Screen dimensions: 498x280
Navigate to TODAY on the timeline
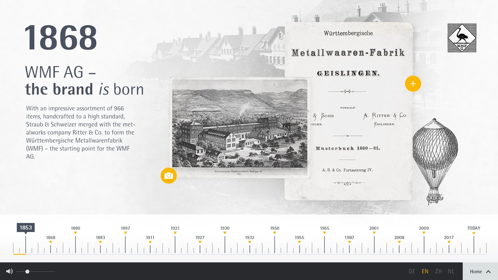tap(474, 229)
